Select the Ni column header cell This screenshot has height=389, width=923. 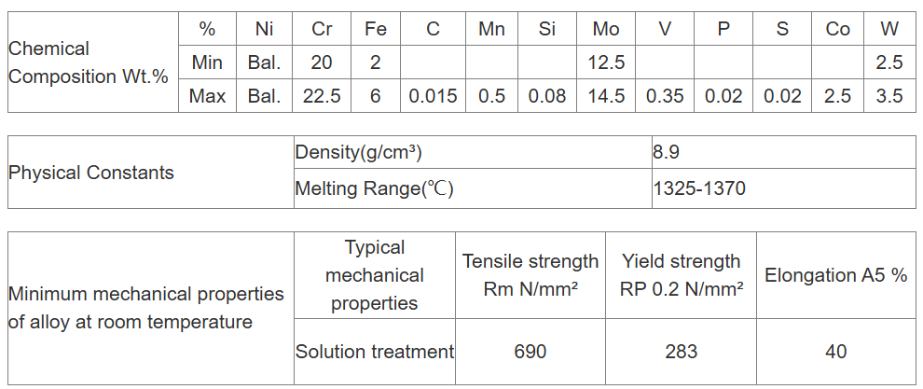tap(264, 29)
